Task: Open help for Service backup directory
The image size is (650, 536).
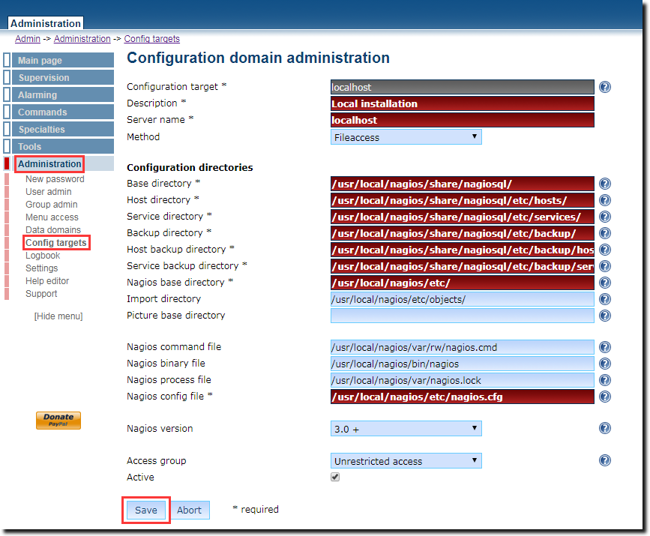Action: click(x=605, y=266)
